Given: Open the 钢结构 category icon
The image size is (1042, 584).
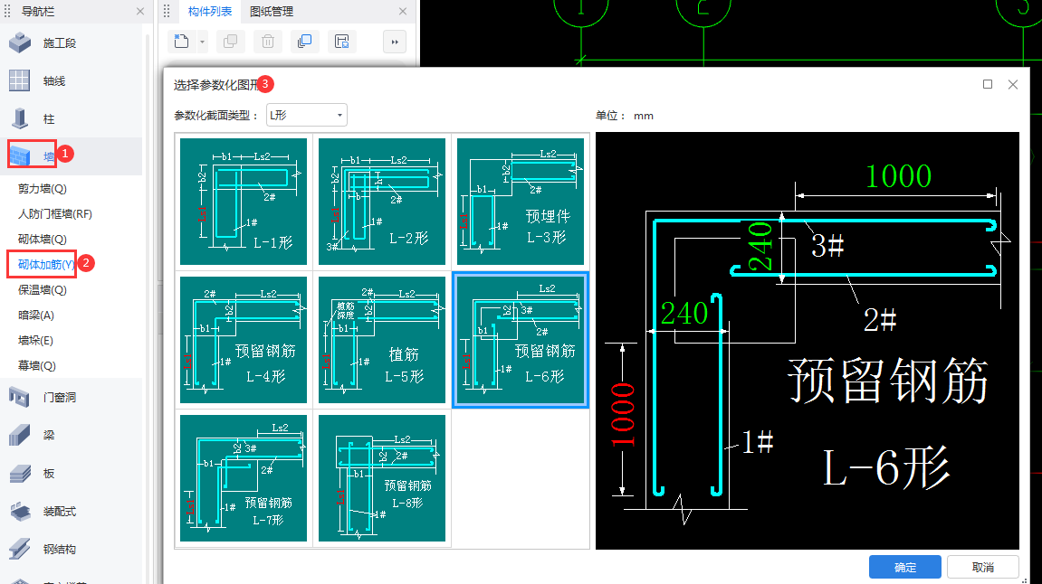Looking at the screenshot, I should [20, 549].
